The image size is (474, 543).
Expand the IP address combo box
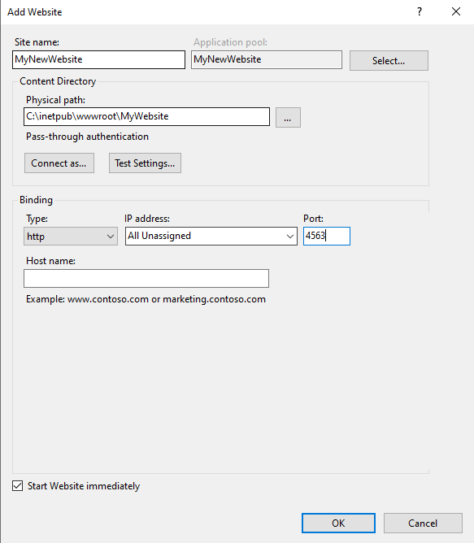point(211,237)
